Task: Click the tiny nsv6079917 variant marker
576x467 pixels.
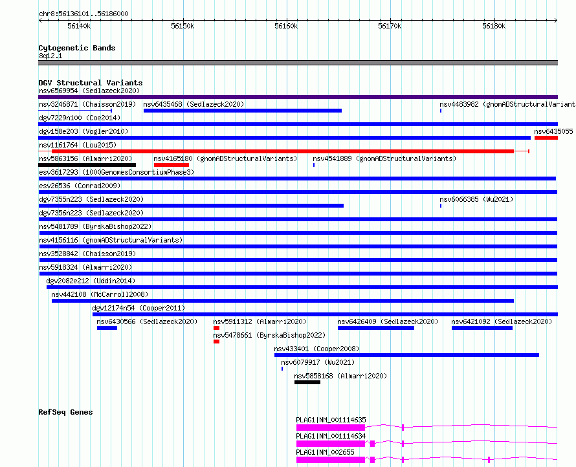Action: (x=282, y=369)
